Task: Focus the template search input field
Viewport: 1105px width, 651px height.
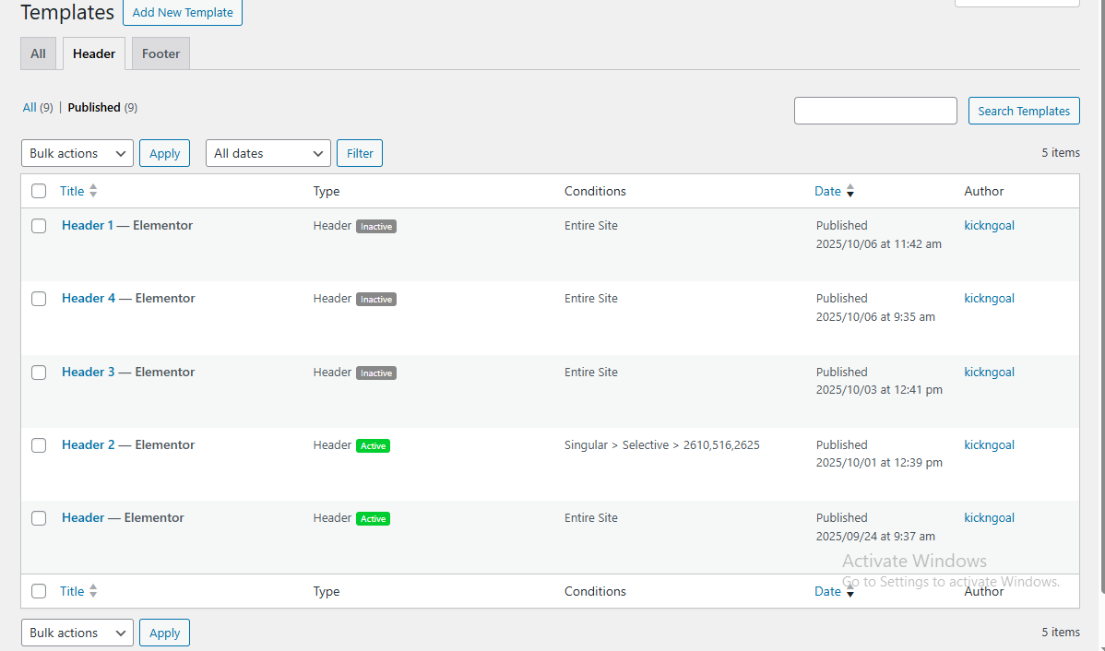Action: pos(875,111)
